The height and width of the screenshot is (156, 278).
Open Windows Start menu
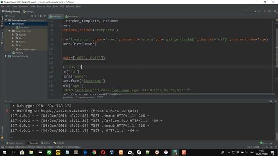pyautogui.click(x=4, y=152)
